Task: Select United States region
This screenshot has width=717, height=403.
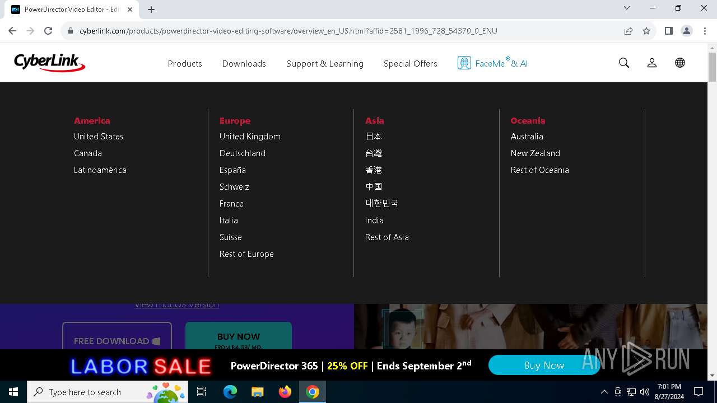Action: [x=99, y=137]
